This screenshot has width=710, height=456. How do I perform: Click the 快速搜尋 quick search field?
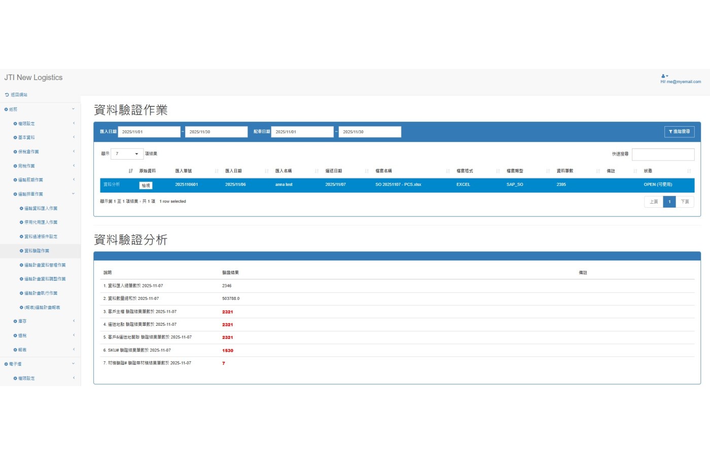coord(663,155)
